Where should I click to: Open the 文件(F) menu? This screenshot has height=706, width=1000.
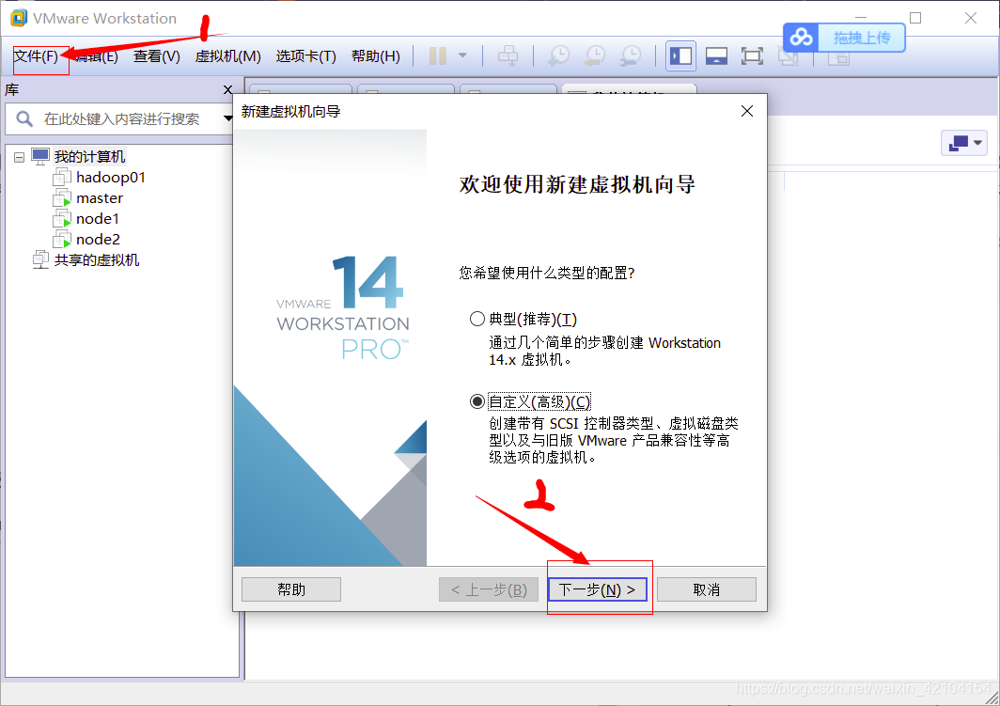(37, 56)
